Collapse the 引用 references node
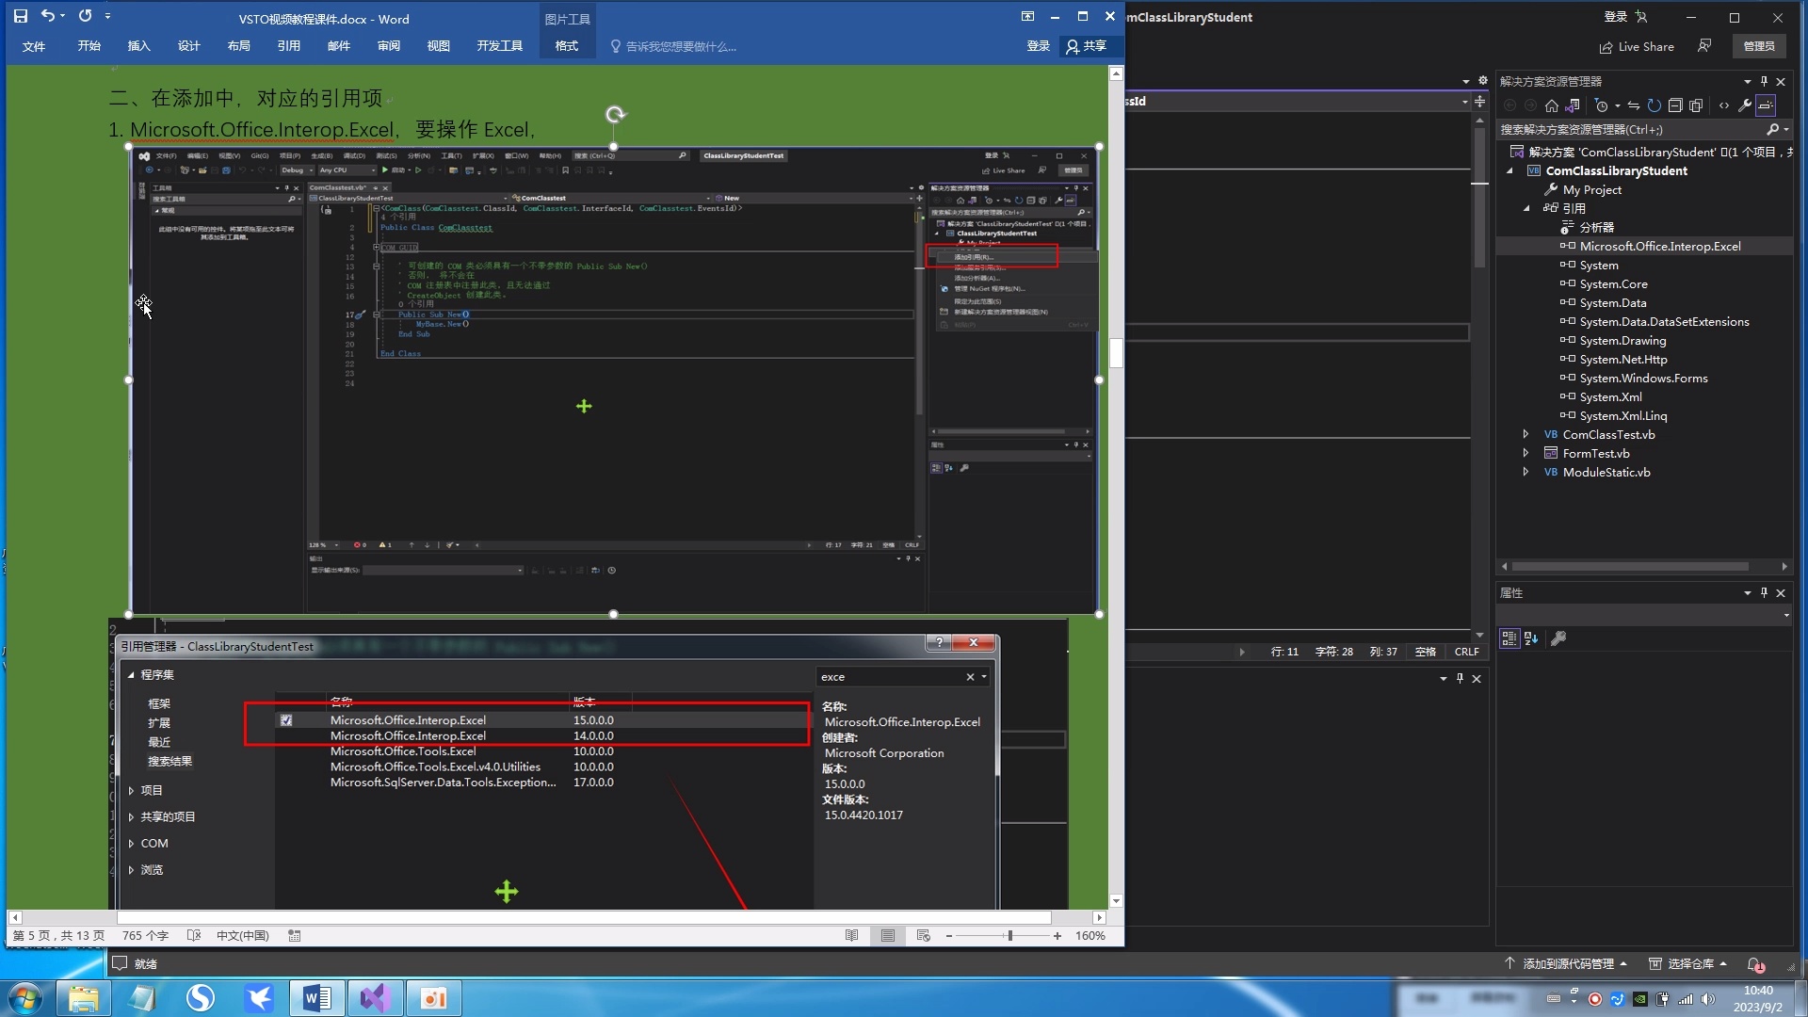The width and height of the screenshot is (1808, 1017). click(x=1525, y=208)
